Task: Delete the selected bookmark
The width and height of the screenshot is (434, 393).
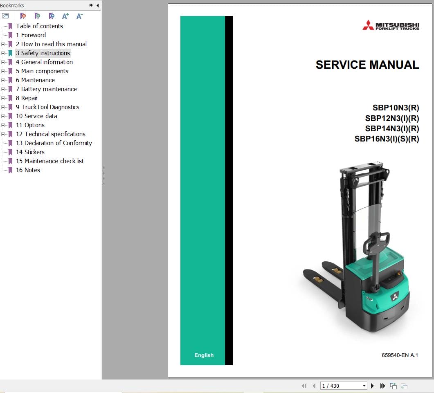Action: pyautogui.click(x=23, y=16)
